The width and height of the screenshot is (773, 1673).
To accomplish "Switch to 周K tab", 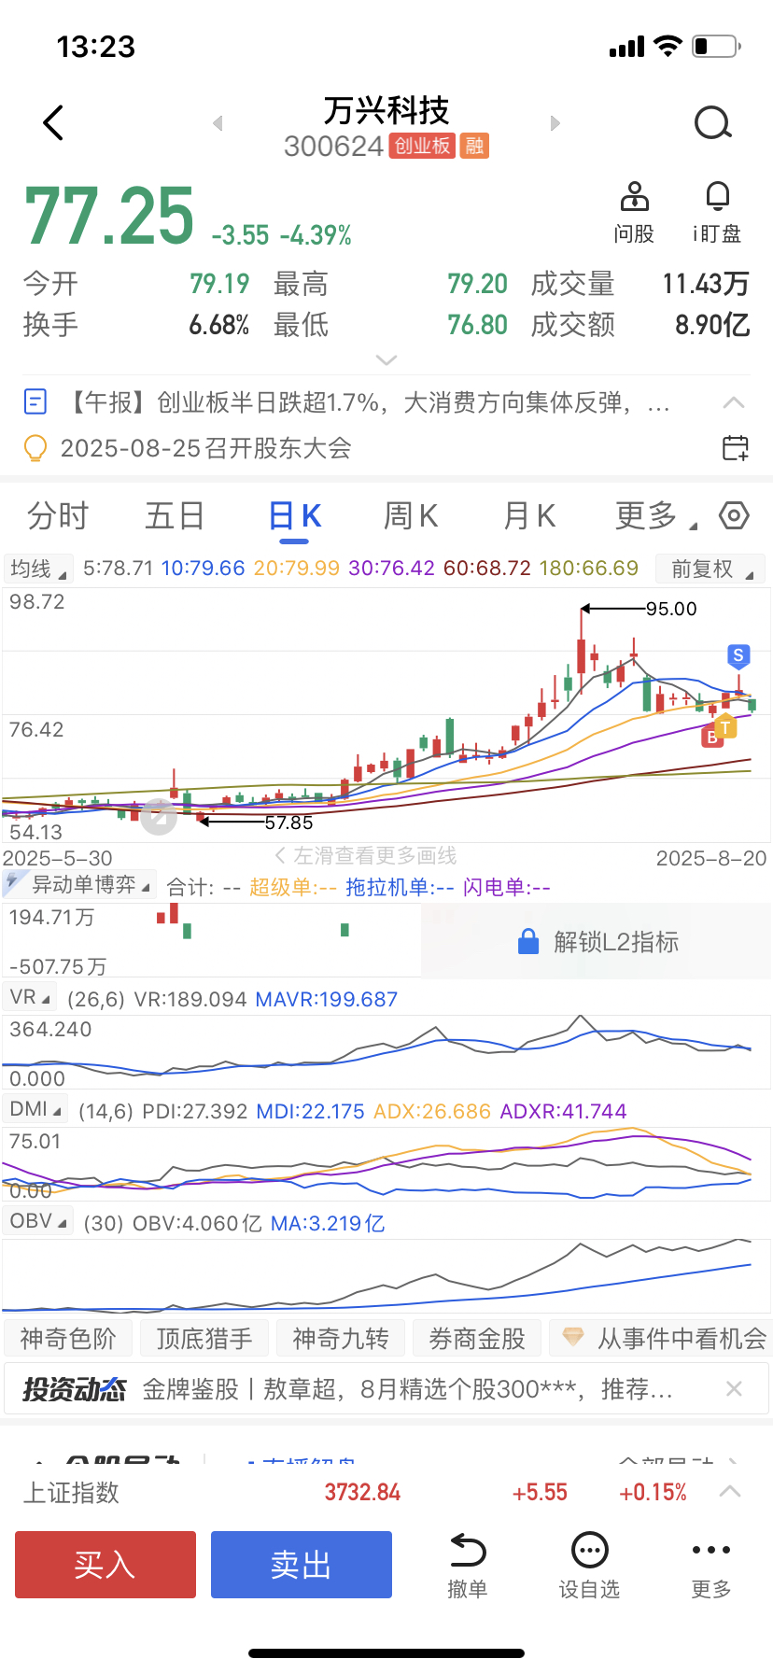I will tap(411, 515).
